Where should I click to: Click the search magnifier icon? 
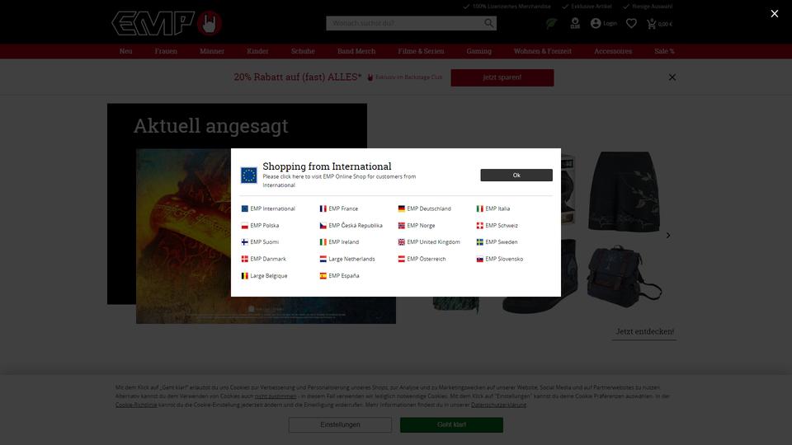[x=488, y=23]
